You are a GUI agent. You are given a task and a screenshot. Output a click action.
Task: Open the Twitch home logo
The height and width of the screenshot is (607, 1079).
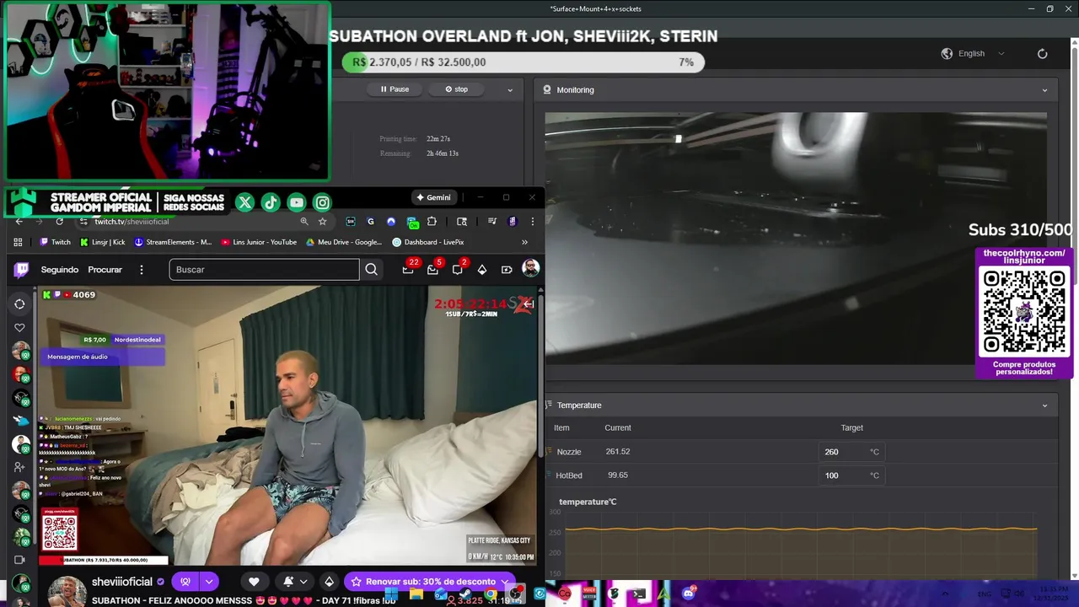[x=22, y=270]
